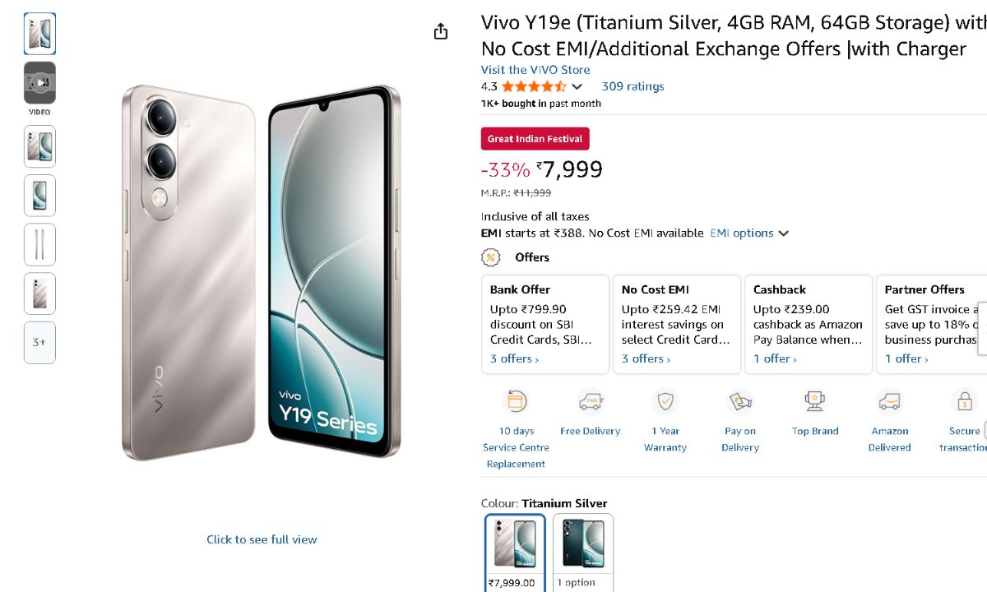Click the share icon above product image

point(441,31)
